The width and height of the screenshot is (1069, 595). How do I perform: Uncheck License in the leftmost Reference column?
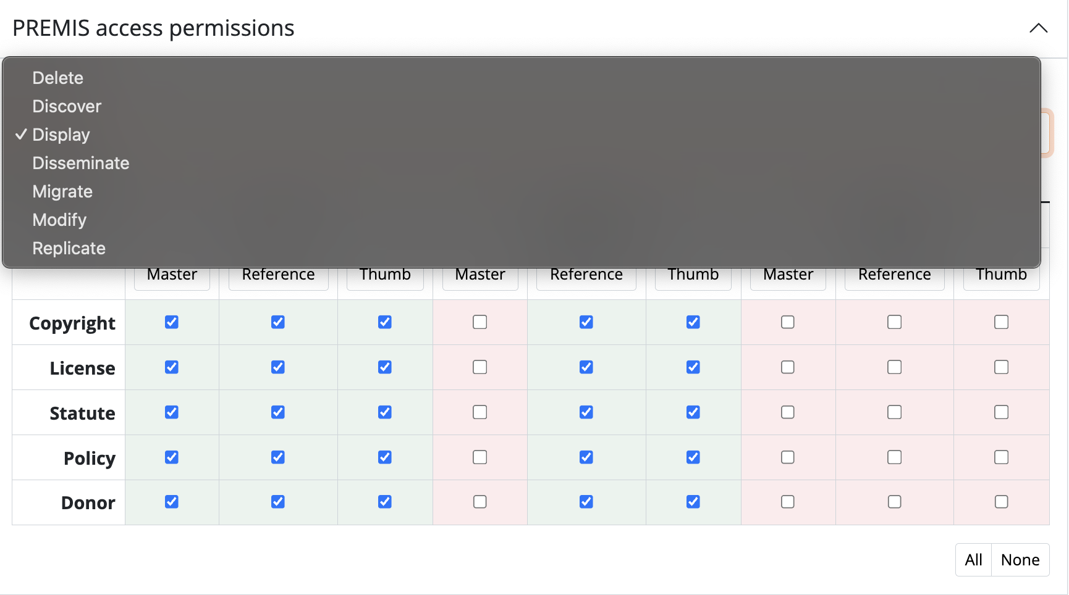(278, 367)
